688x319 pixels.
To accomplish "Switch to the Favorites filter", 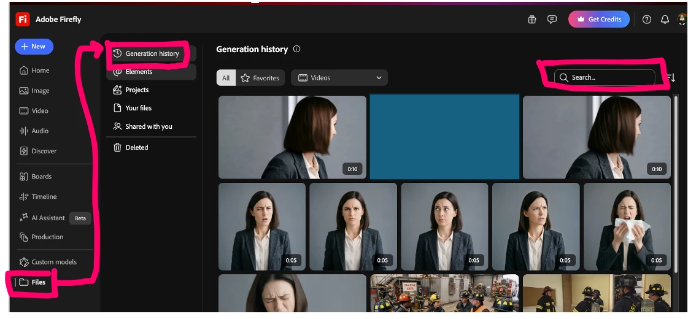I will pyautogui.click(x=260, y=78).
